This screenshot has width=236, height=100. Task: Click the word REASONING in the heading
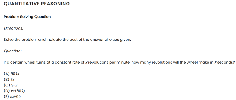pos(55,4)
